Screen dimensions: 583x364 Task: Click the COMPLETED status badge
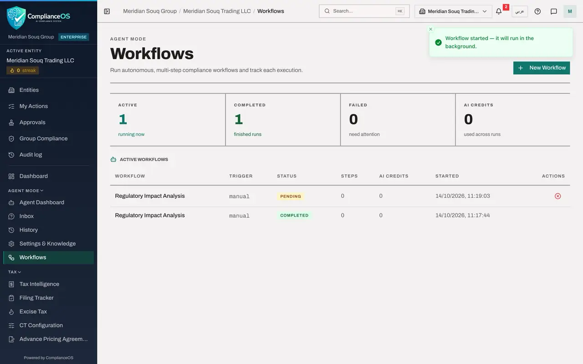tap(294, 216)
